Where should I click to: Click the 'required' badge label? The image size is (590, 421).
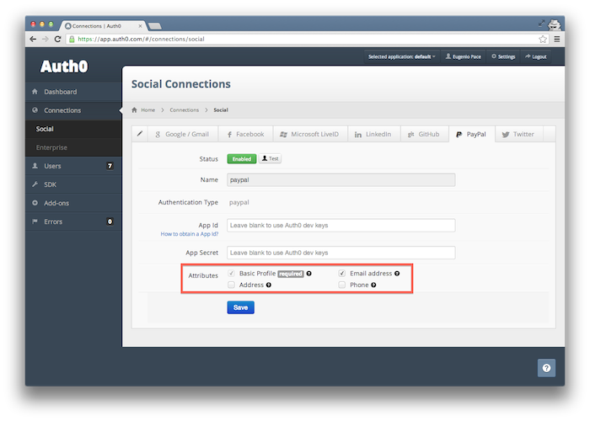[x=291, y=274]
